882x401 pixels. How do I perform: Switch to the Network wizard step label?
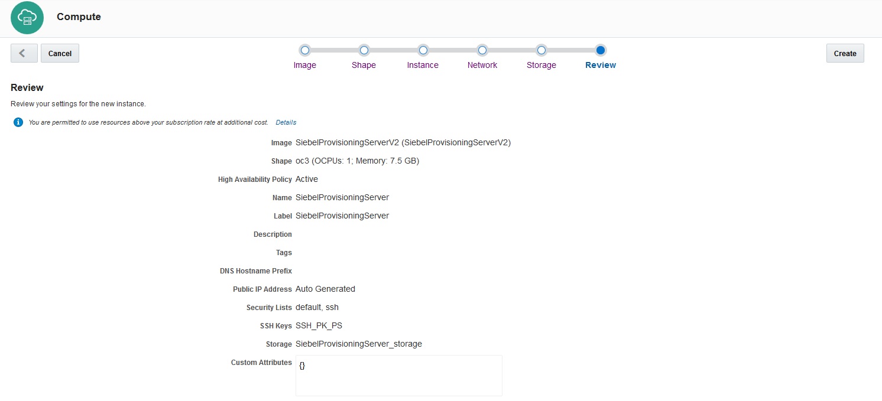pos(482,65)
